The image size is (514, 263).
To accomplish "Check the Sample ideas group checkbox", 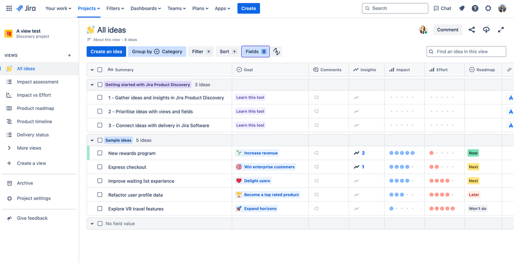I will (x=100, y=140).
